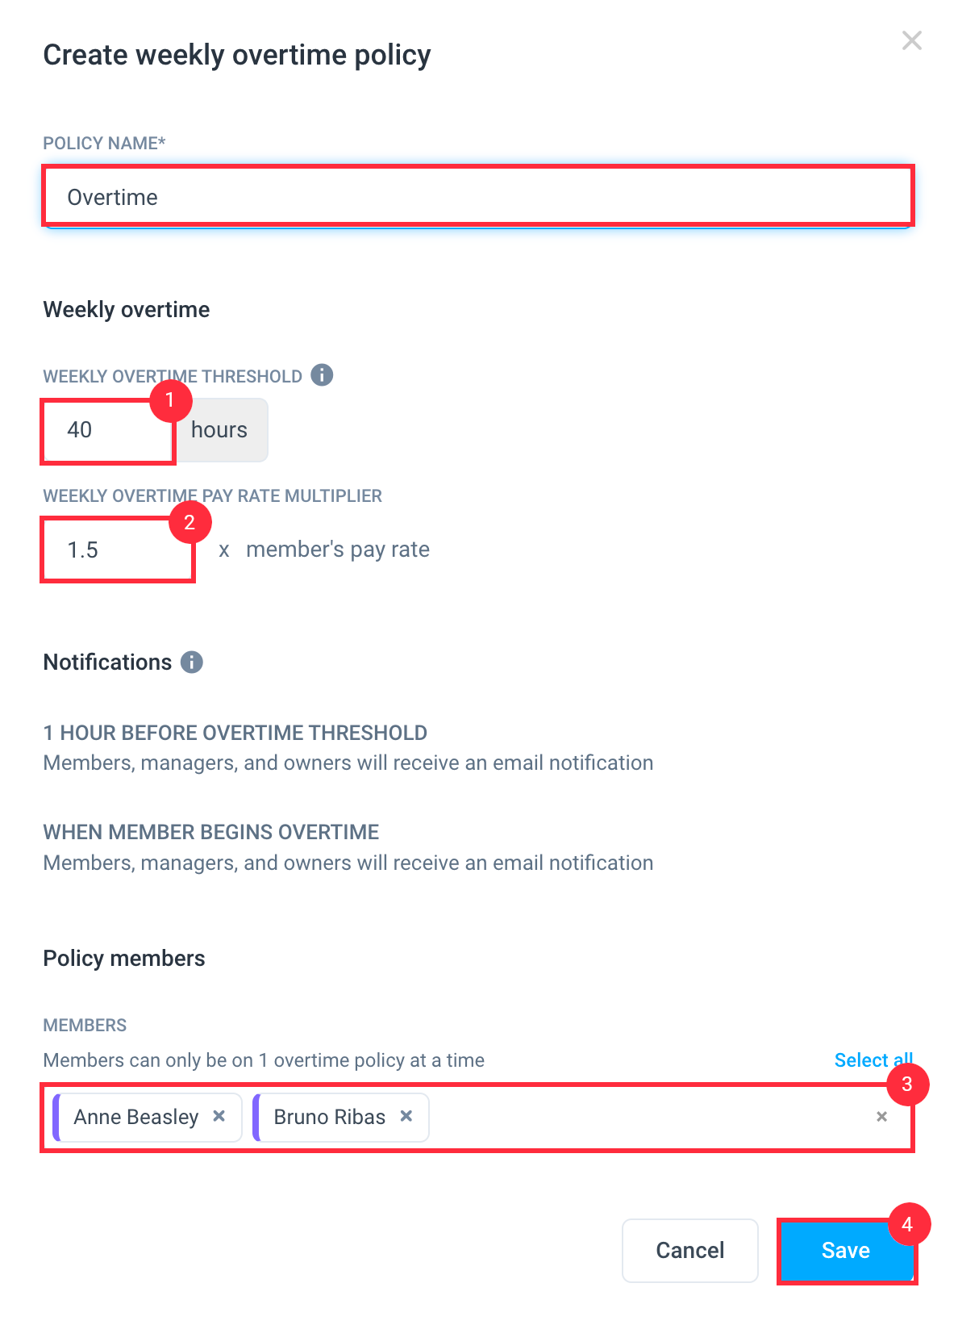Remove Anne Beasley from members
This screenshot has width=958, height=1325.
point(219,1116)
